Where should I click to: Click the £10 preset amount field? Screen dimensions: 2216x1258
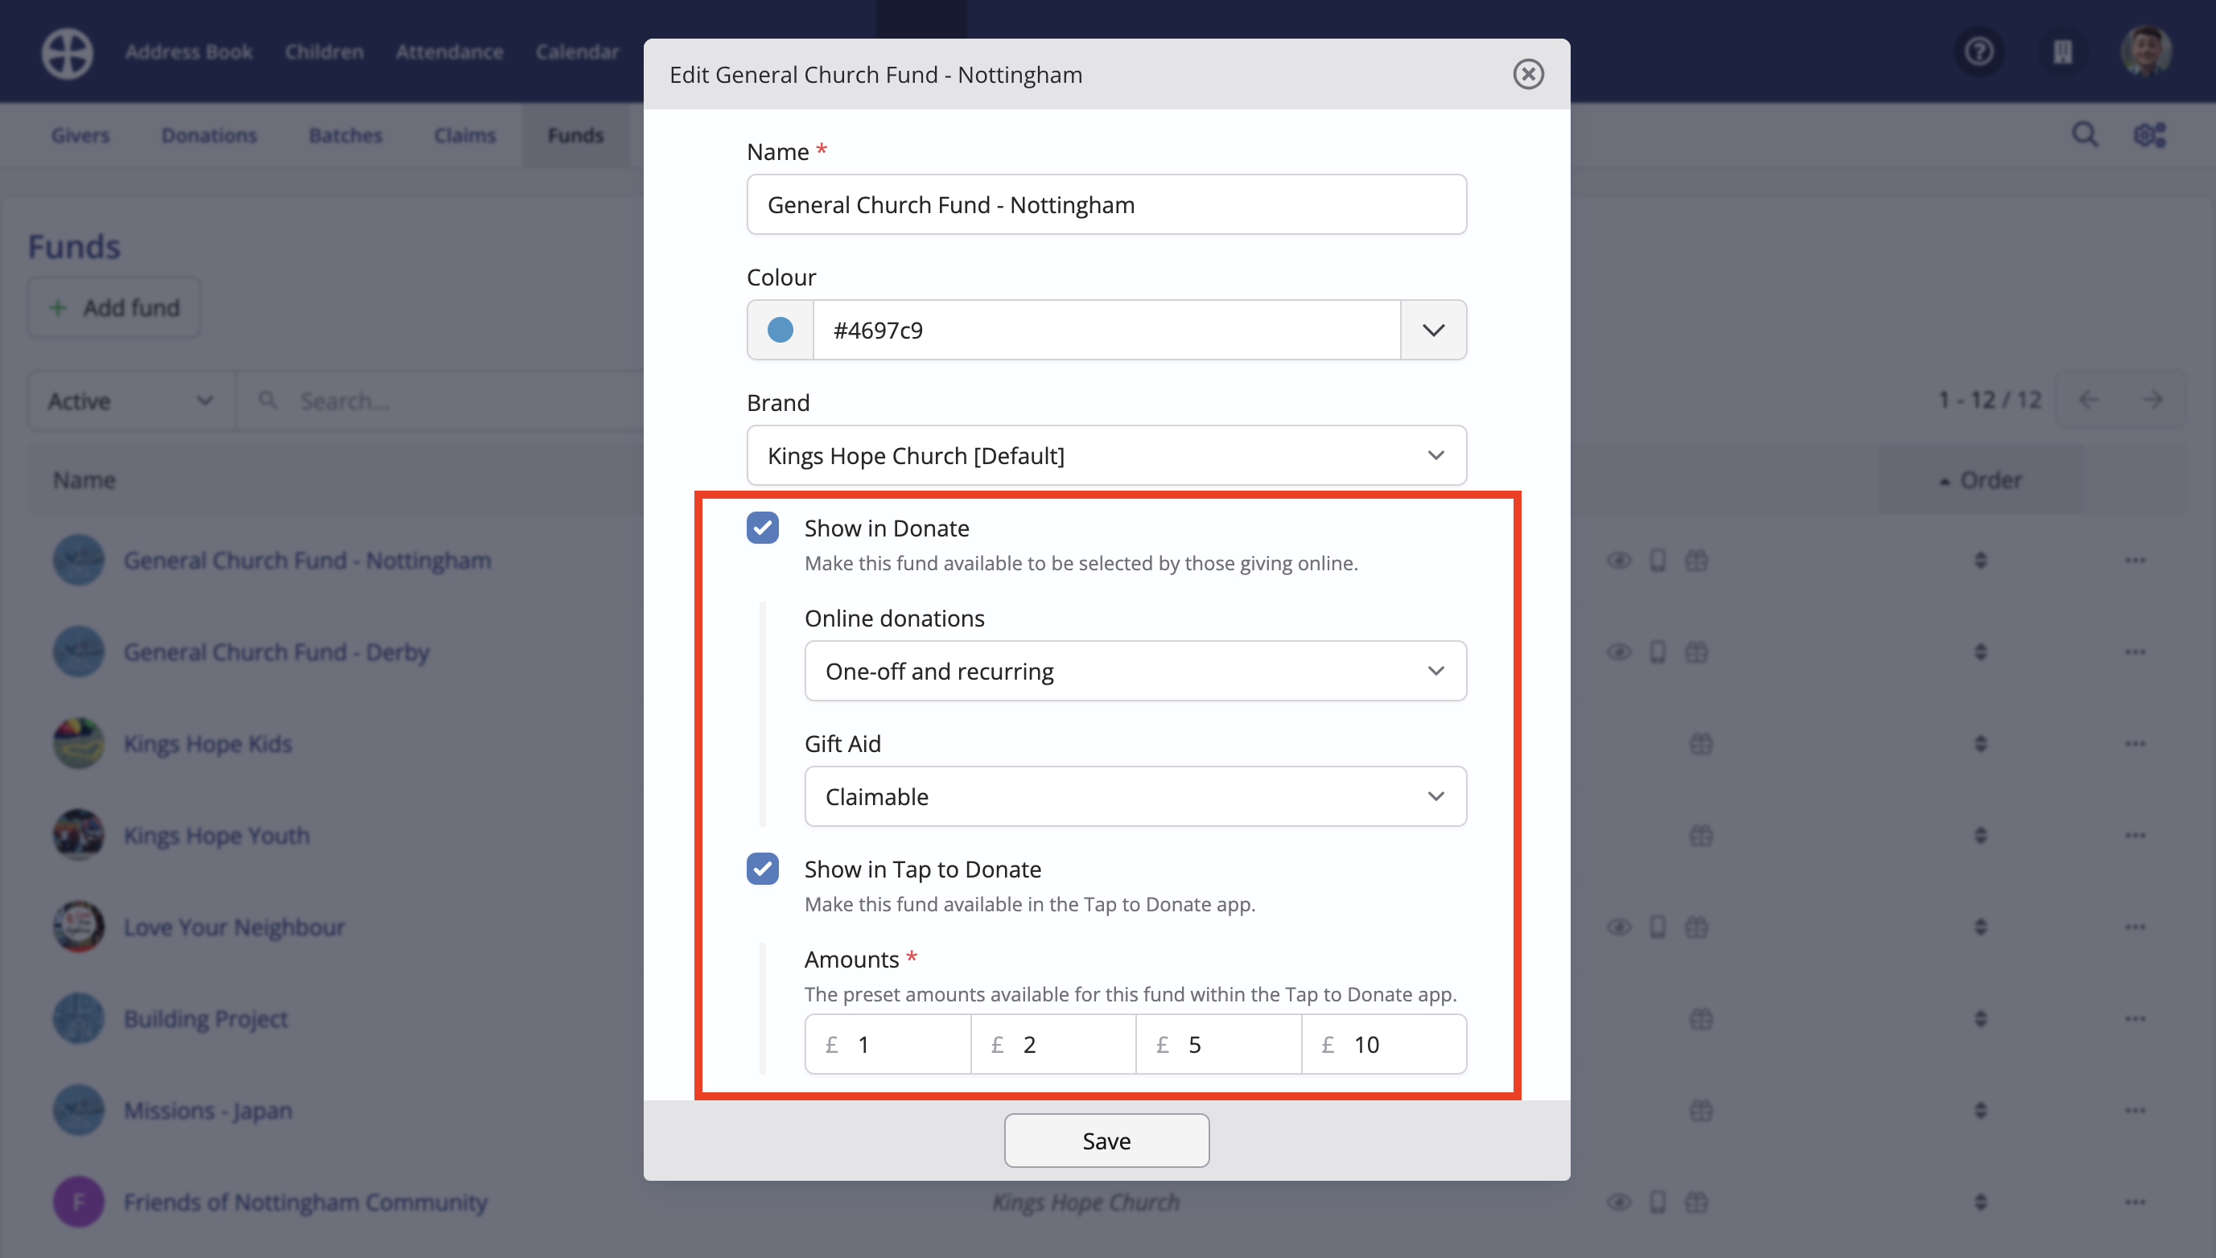pos(1384,1045)
